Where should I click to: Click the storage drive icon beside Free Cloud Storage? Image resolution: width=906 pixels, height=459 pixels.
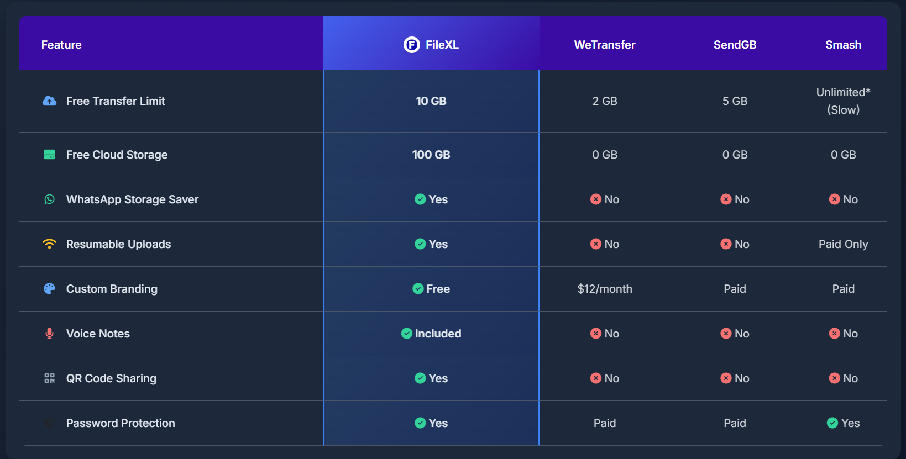[x=50, y=155]
